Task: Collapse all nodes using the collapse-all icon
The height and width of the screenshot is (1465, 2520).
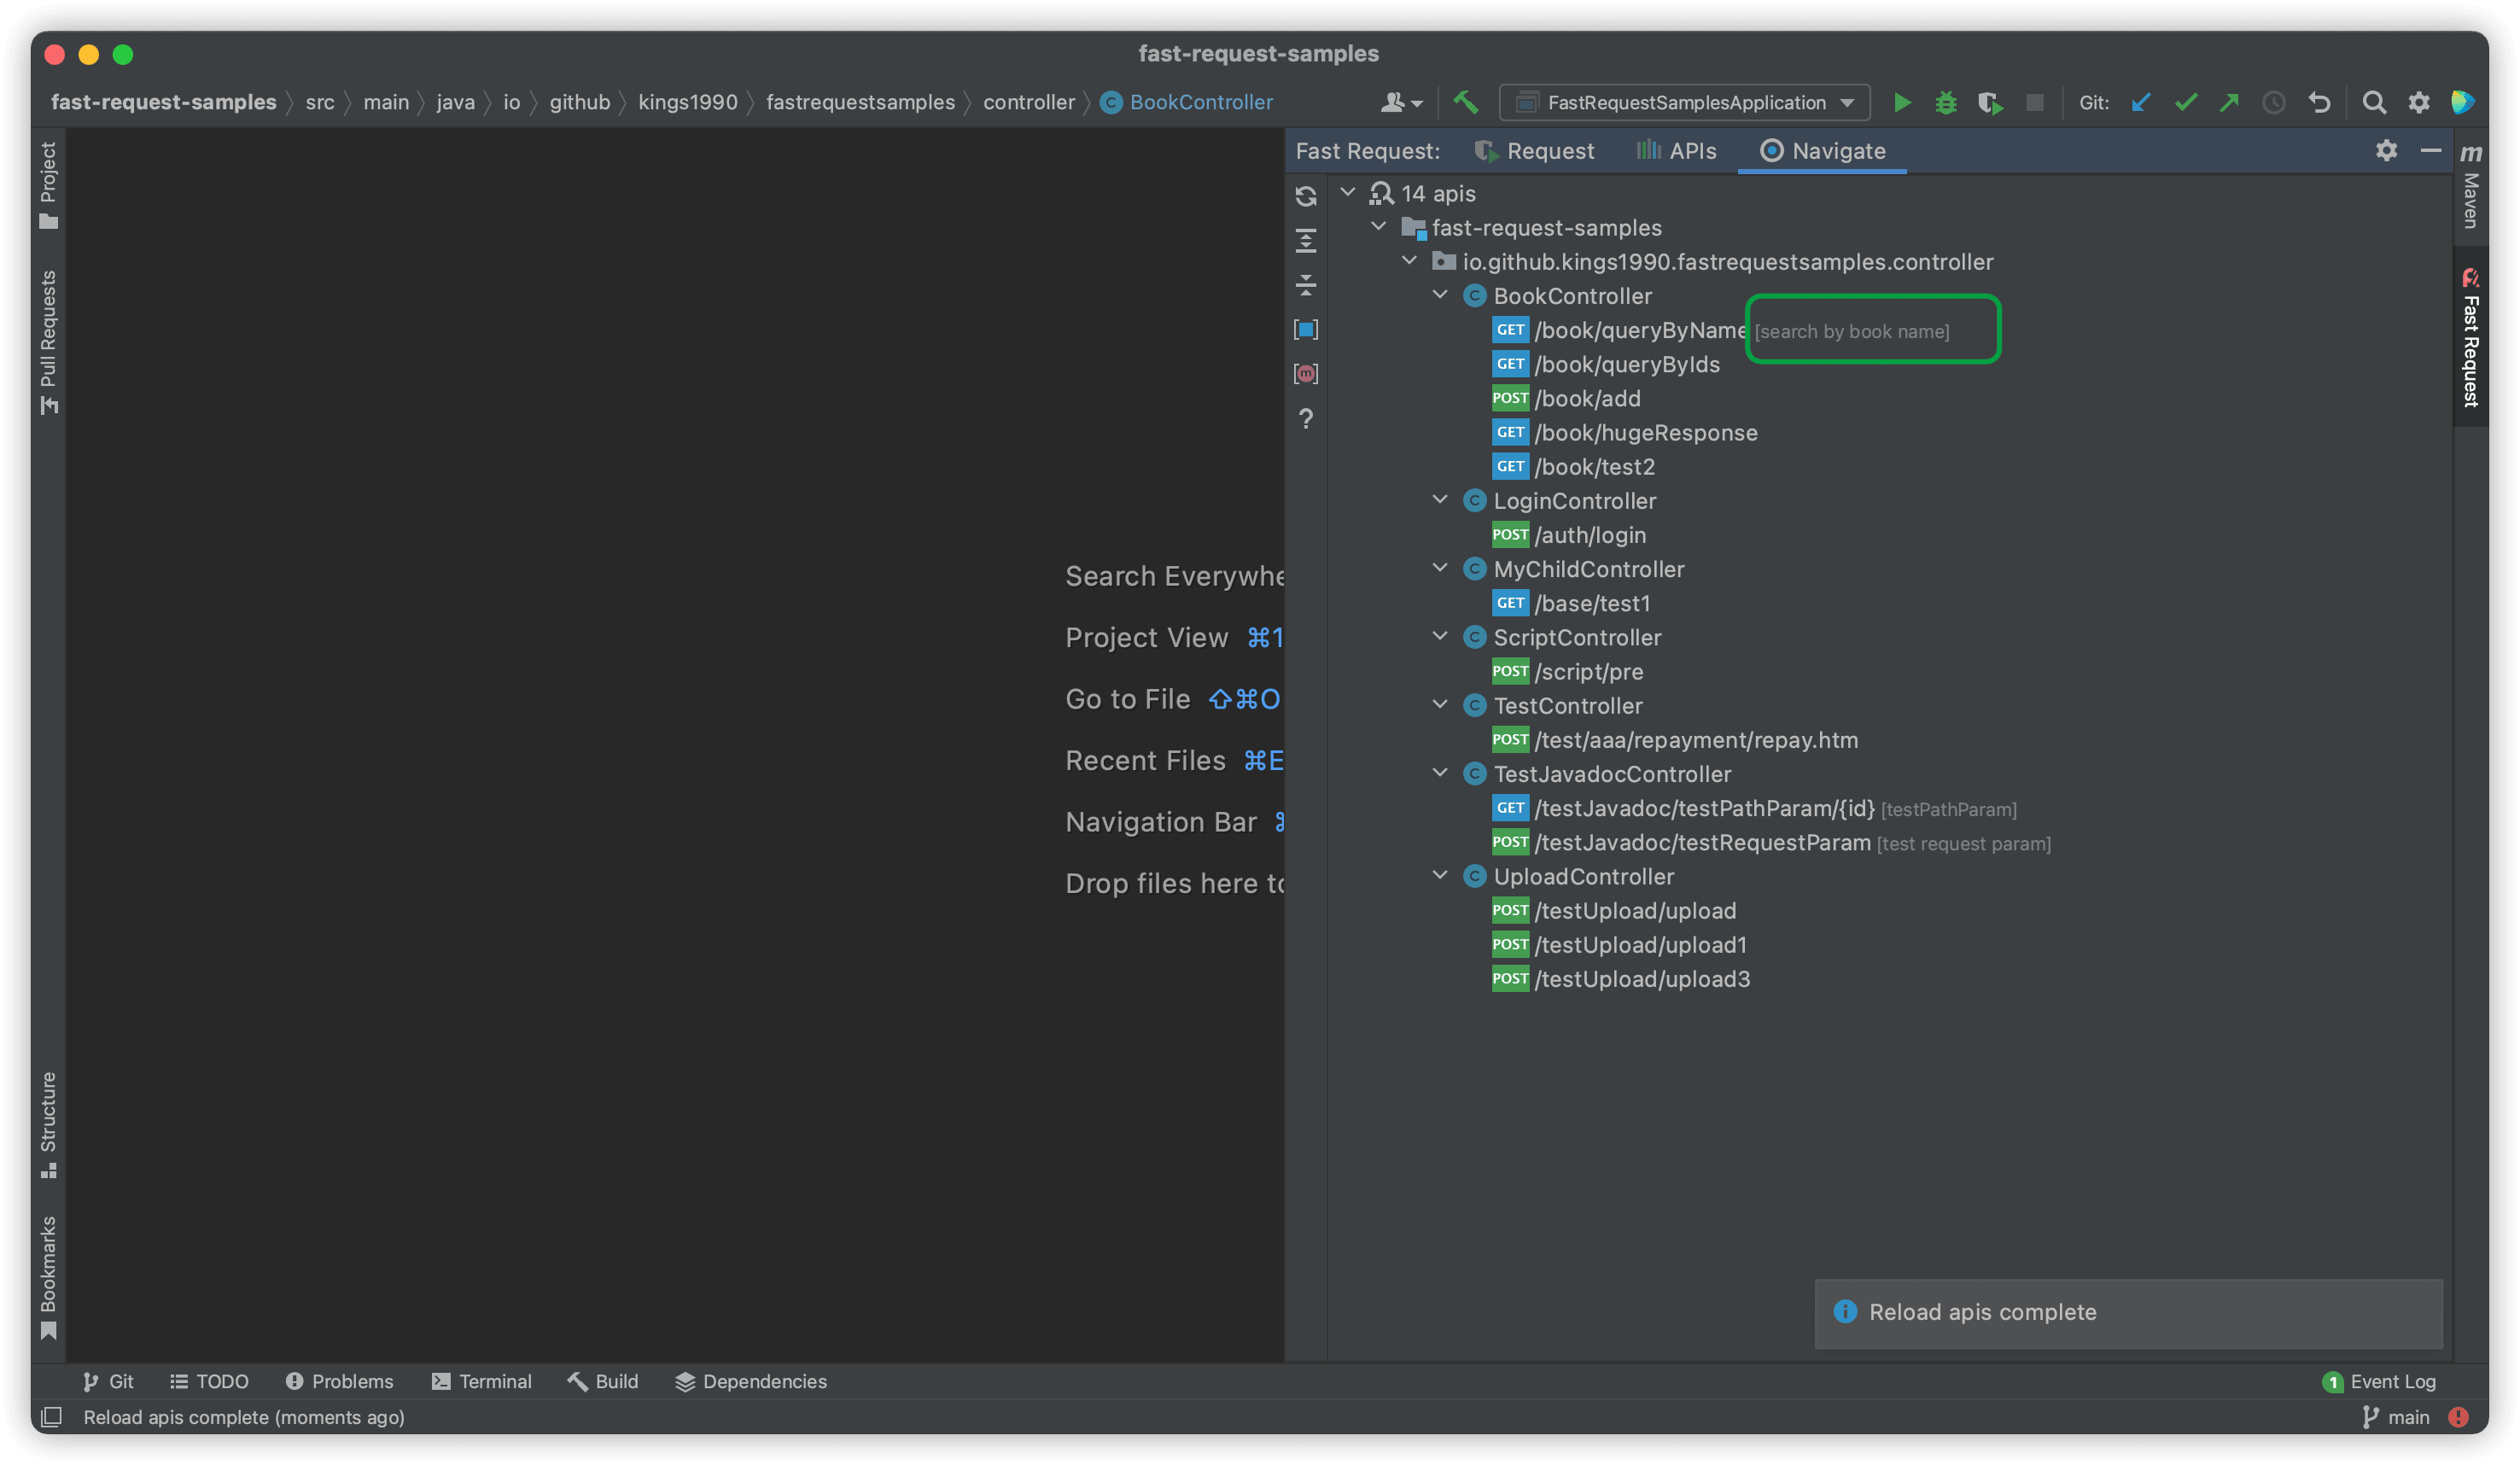Action: (x=1306, y=285)
